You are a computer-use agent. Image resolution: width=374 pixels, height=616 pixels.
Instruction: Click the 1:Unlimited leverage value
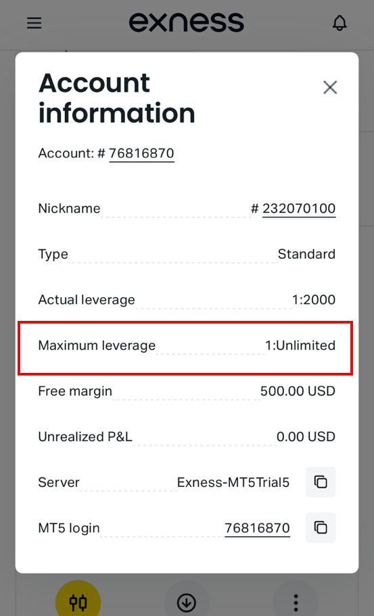pos(300,345)
